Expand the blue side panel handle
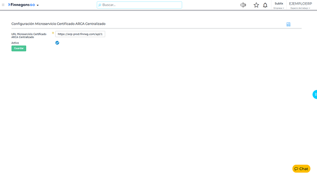Image resolution: width=317 pixels, height=179 pixels. 315,95
